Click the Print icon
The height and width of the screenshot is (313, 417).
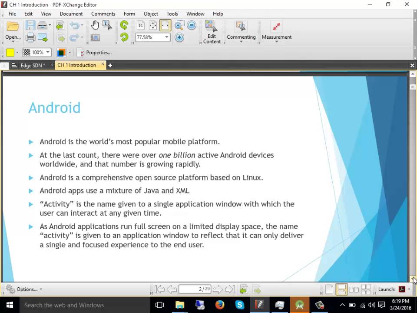pos(30,37)
